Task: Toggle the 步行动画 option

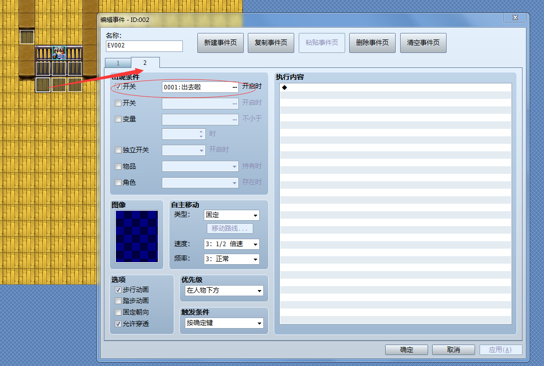Action: 118,290
